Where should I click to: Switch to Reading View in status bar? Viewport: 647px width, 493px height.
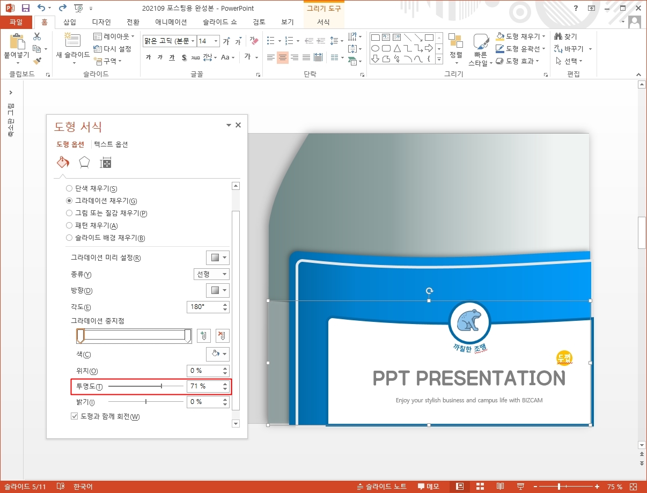500,487
